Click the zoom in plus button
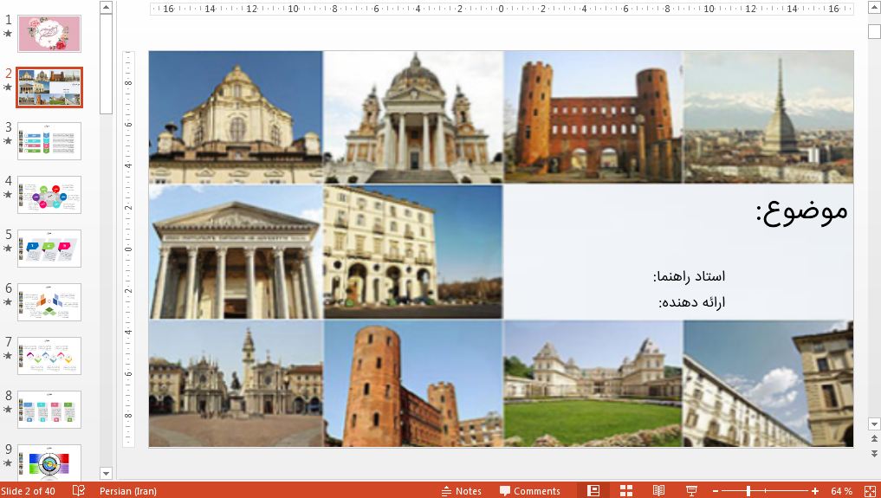The width and height of the screenshot is (881, 498). click(815, 491)
